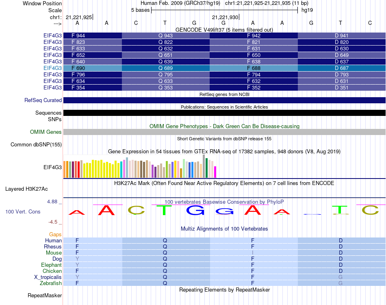386x305 pixels.
Task: Select the highlighted Q 689 codon
Action: 166,68
